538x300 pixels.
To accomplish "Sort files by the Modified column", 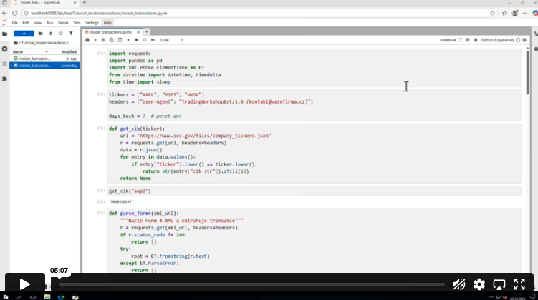I will (69, 51).
